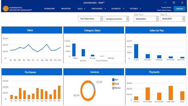
Task: Go to the Inventory menu
Action: (x=66, y=9)
